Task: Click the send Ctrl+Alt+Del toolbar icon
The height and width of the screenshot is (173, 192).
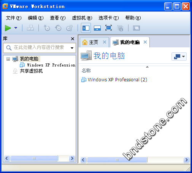Action: point(30,28)
